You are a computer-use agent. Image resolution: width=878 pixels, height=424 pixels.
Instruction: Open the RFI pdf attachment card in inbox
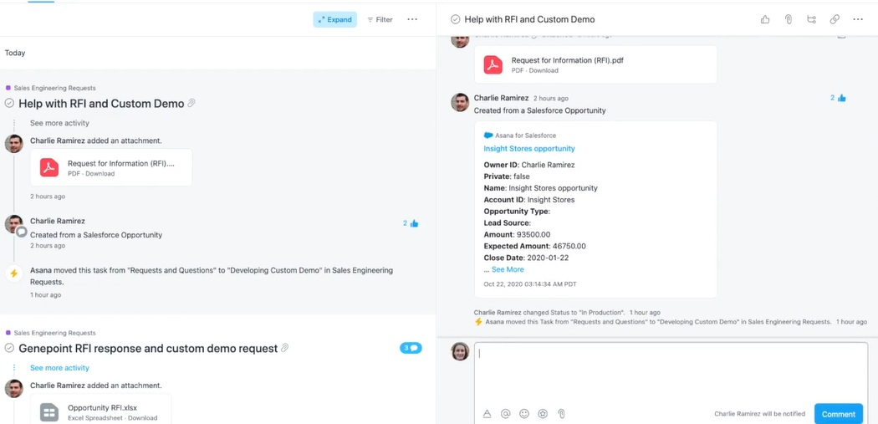(111, 167)
